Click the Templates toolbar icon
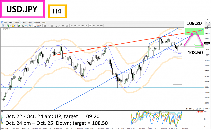This screenshot has width=211, height=130. (38, 26)
